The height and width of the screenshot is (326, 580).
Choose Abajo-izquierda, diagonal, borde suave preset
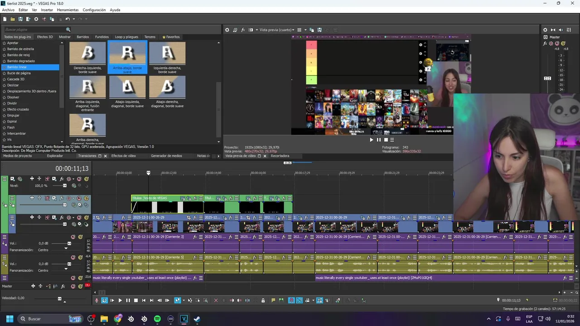pyautogui.click(x=127, y=87)
